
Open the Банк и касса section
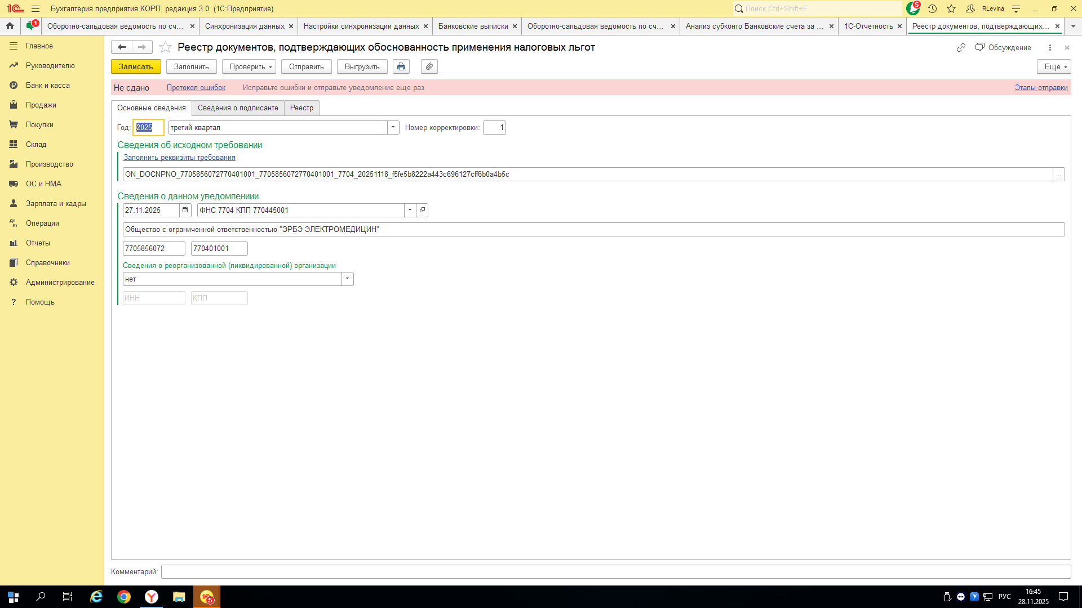[47, 85]
